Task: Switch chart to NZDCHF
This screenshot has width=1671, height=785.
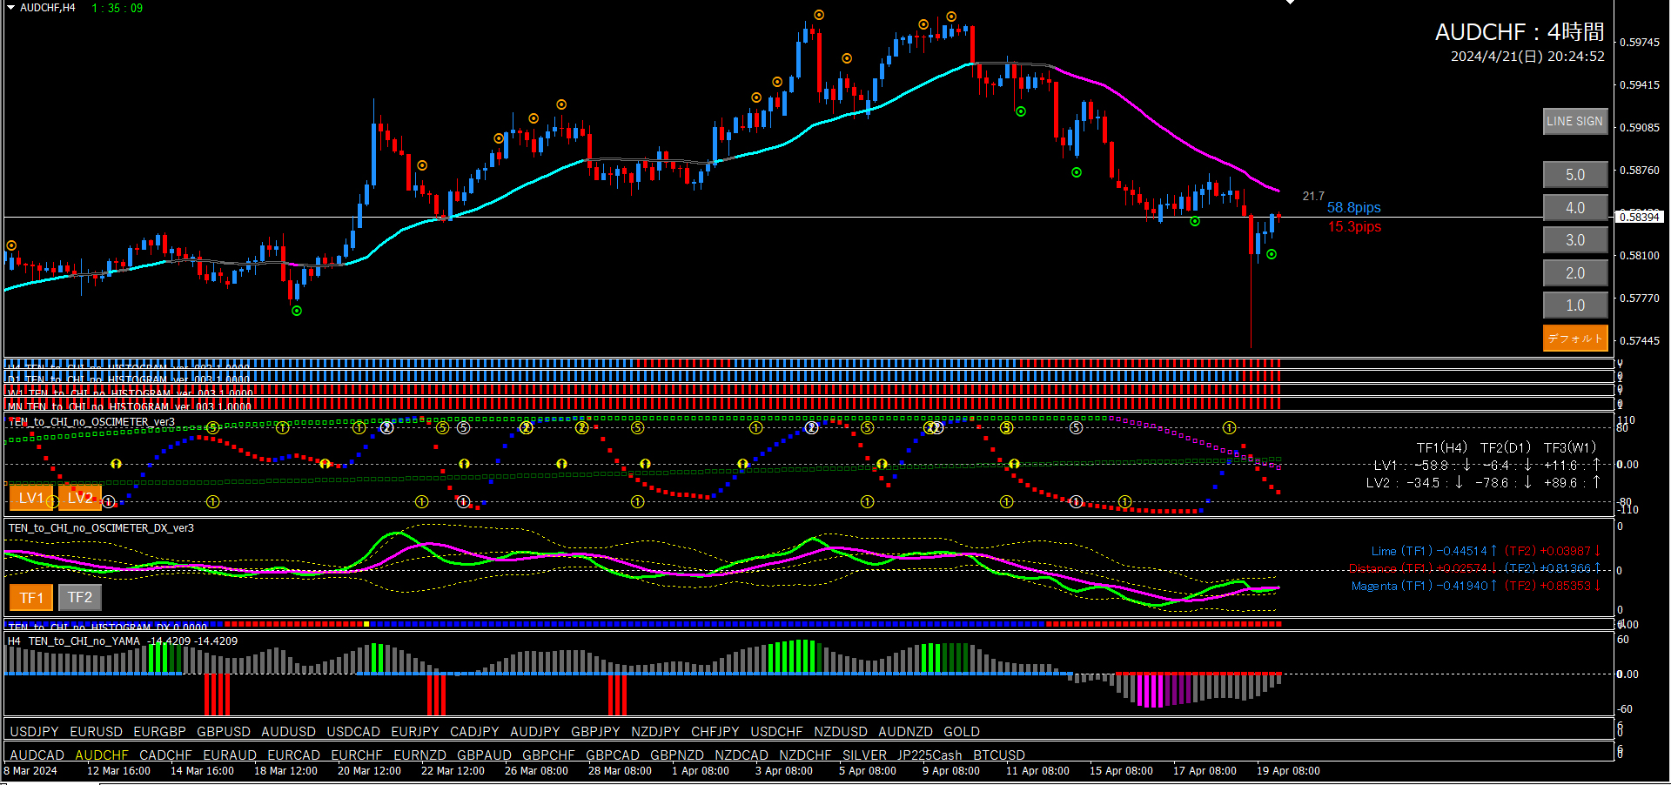Action: point(805,755)
